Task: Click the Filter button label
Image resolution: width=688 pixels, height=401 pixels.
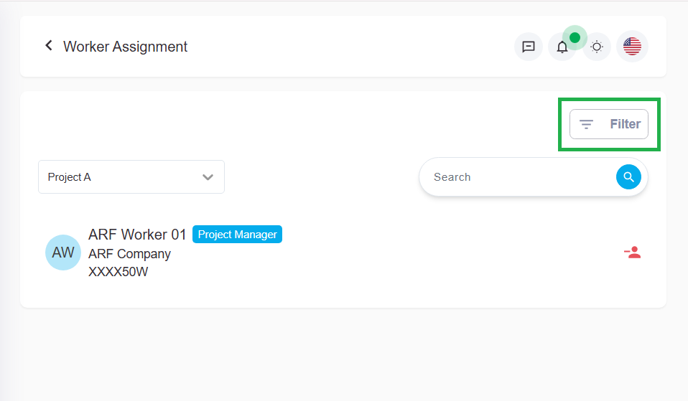Action: pos(625,124)
